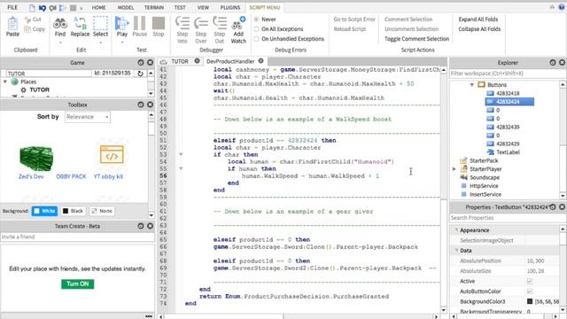This screenshot has height=319, width=567.
Task: Click the Invite a friend field
Action: coord(77,237)
